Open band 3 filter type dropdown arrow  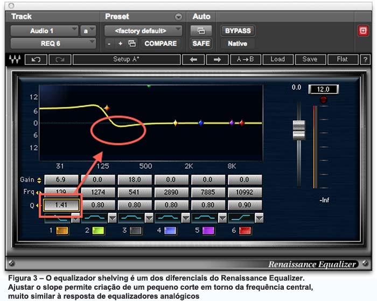click(x=149, y=218)
